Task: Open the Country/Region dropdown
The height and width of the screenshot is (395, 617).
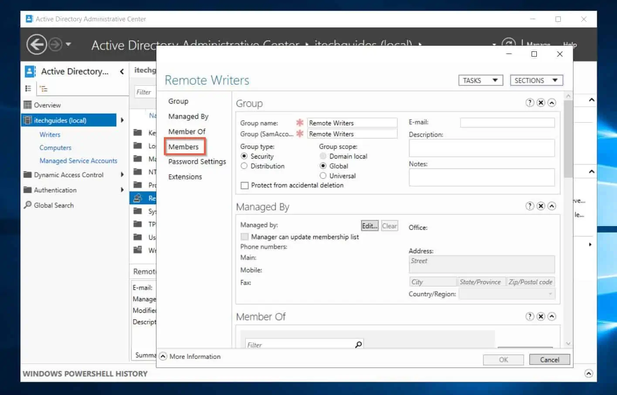Action: (507, 294)
